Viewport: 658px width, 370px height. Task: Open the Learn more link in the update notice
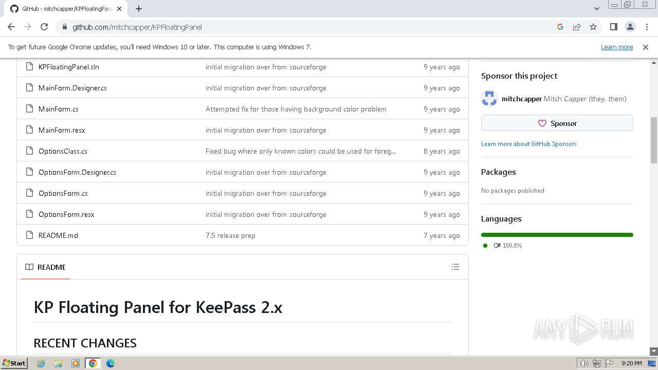[x=617, y=47]
